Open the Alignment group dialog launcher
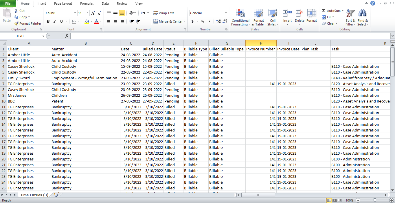This screenshot has height=203, width=395. click(185, 30)
